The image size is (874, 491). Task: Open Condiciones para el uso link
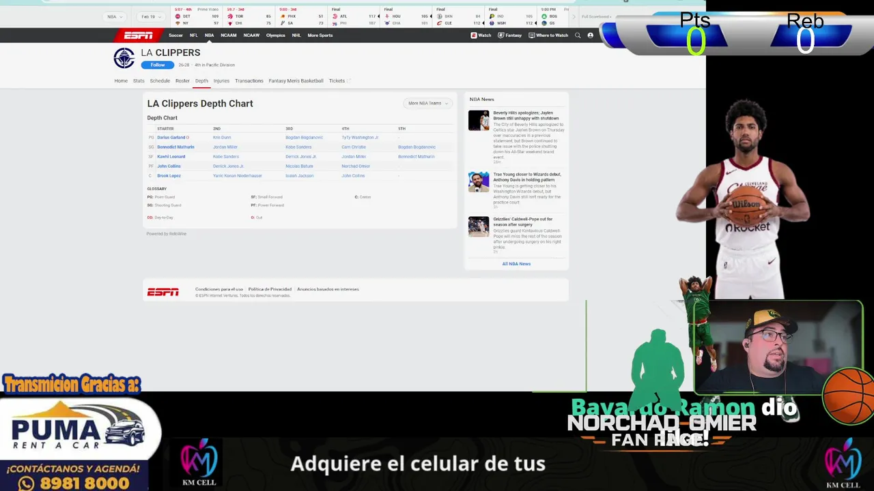(x=219, y=289)
